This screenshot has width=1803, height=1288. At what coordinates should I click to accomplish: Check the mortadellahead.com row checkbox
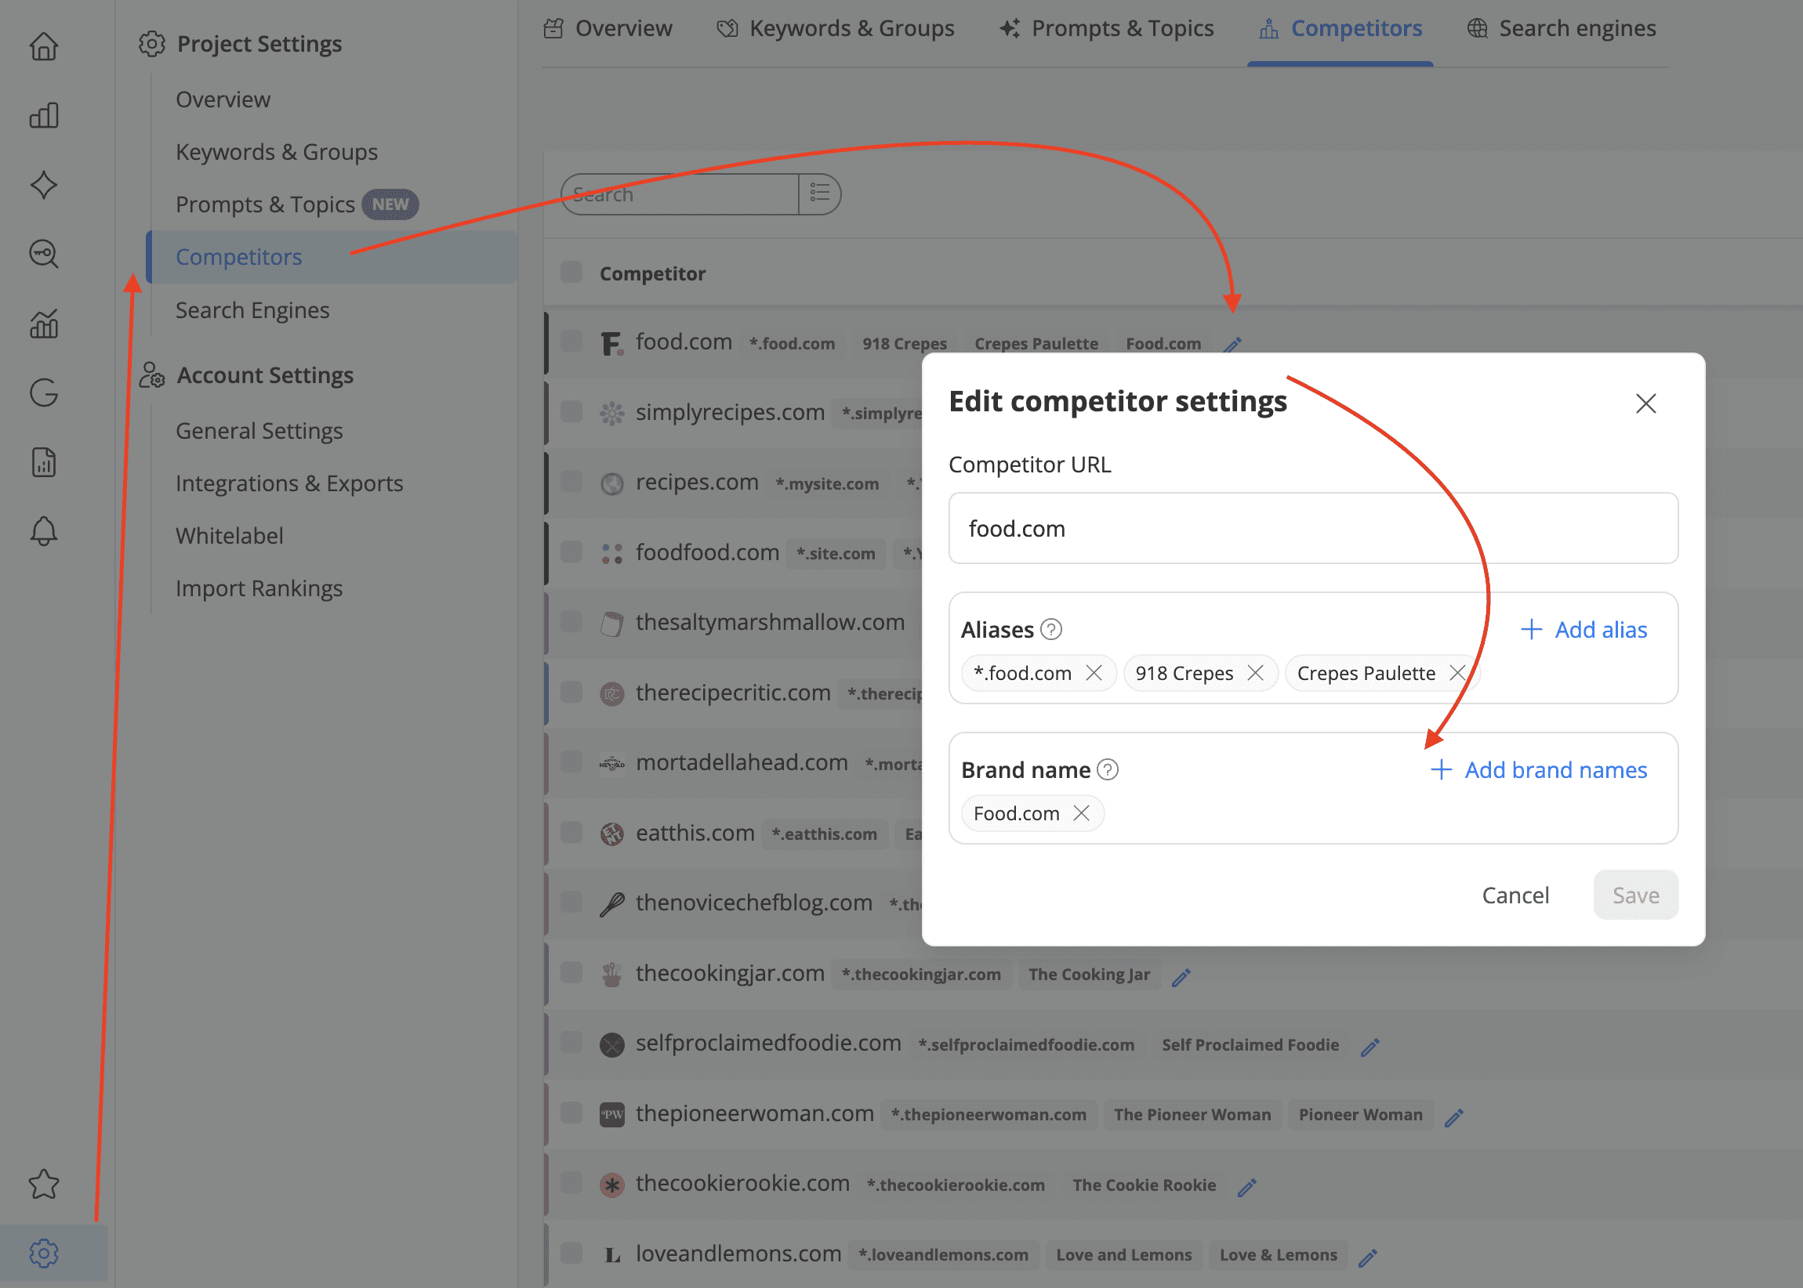[x=571, y=762]
